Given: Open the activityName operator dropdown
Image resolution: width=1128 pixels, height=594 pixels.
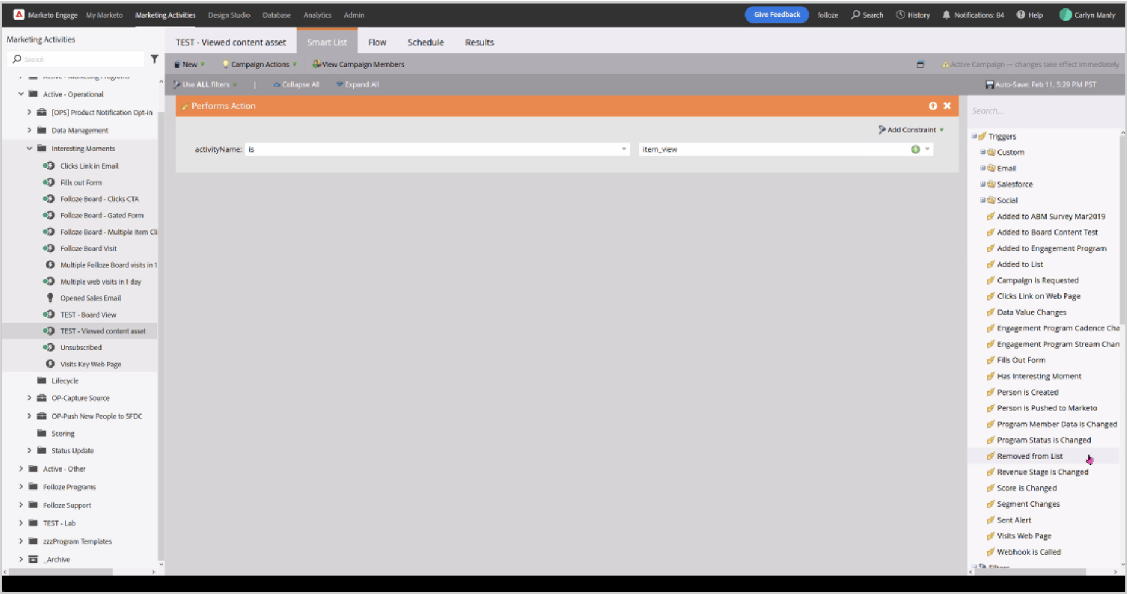Looking at the screenshot, I should coord(623,150).
